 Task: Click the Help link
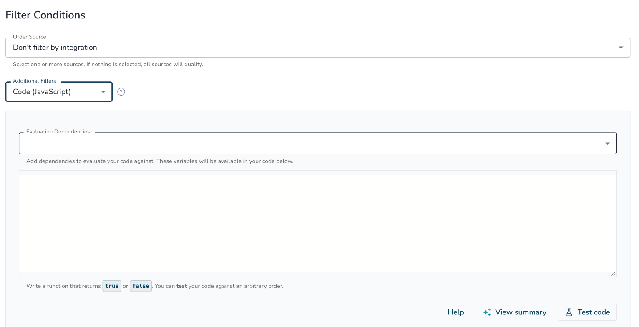tap(455, 312)
